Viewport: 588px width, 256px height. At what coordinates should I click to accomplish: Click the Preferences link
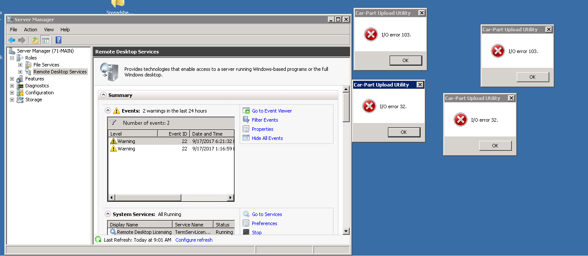tap(264, 223)
